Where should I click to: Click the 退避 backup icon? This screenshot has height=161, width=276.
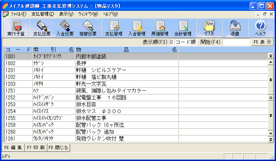(x=235, y=28)
